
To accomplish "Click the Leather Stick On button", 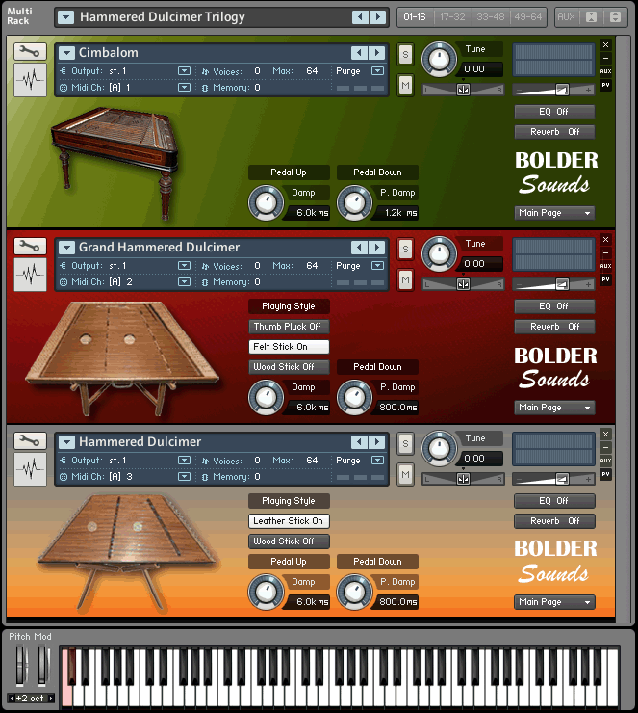I will (x=289, y=521).
